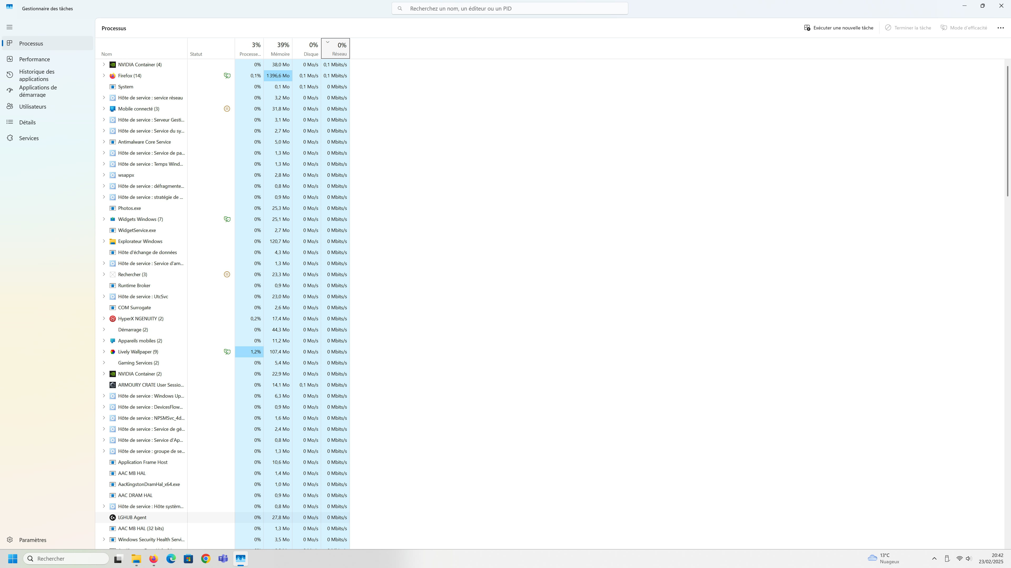This screenshot has height=568, width=1011.
Task: Open the Processus section in sidebar
Action: pos(47,43)
